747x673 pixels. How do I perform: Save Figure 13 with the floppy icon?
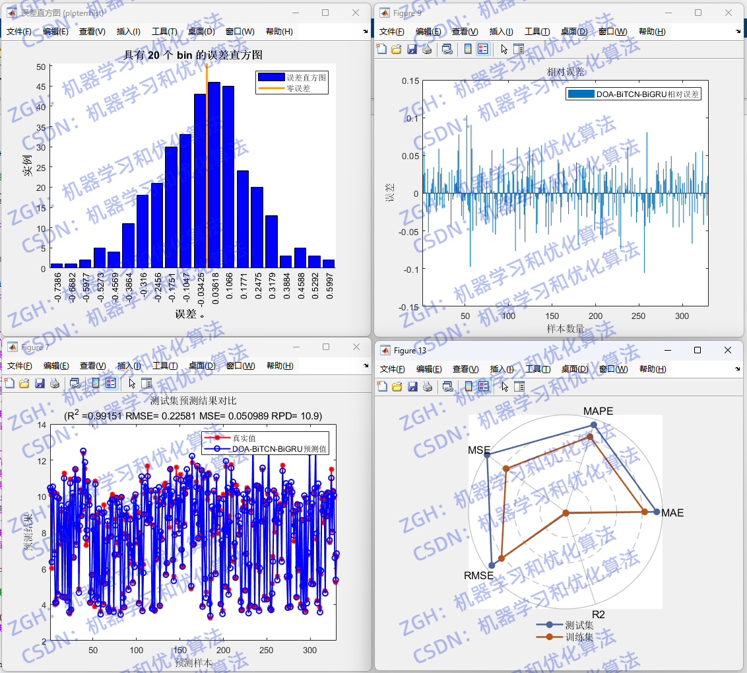coord(412,386)
